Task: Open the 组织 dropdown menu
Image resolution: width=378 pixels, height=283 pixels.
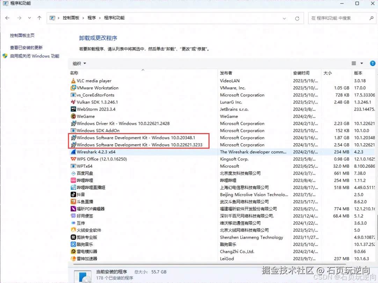Action: 79,63
